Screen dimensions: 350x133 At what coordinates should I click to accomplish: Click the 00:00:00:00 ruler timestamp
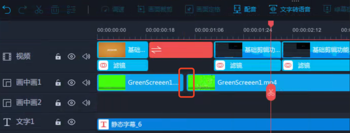point(112,30)
